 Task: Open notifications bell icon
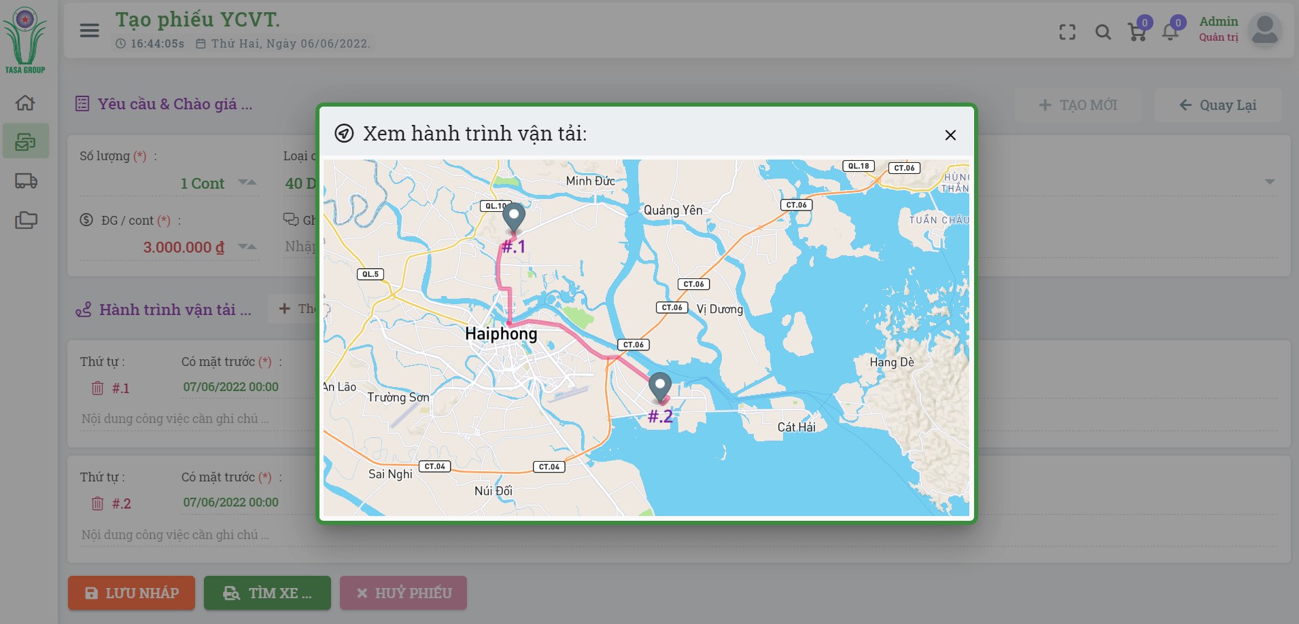coord(1171,32)
